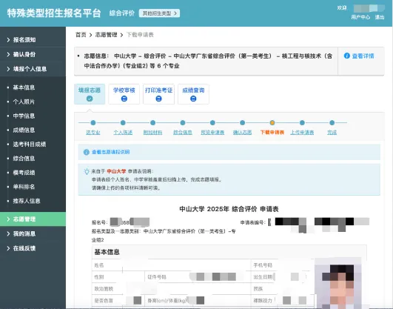Image resolution: width=393 pixels, height=309 pixels.
Task: Click the applicant photo thumbnail
Action: click(337, 283)
